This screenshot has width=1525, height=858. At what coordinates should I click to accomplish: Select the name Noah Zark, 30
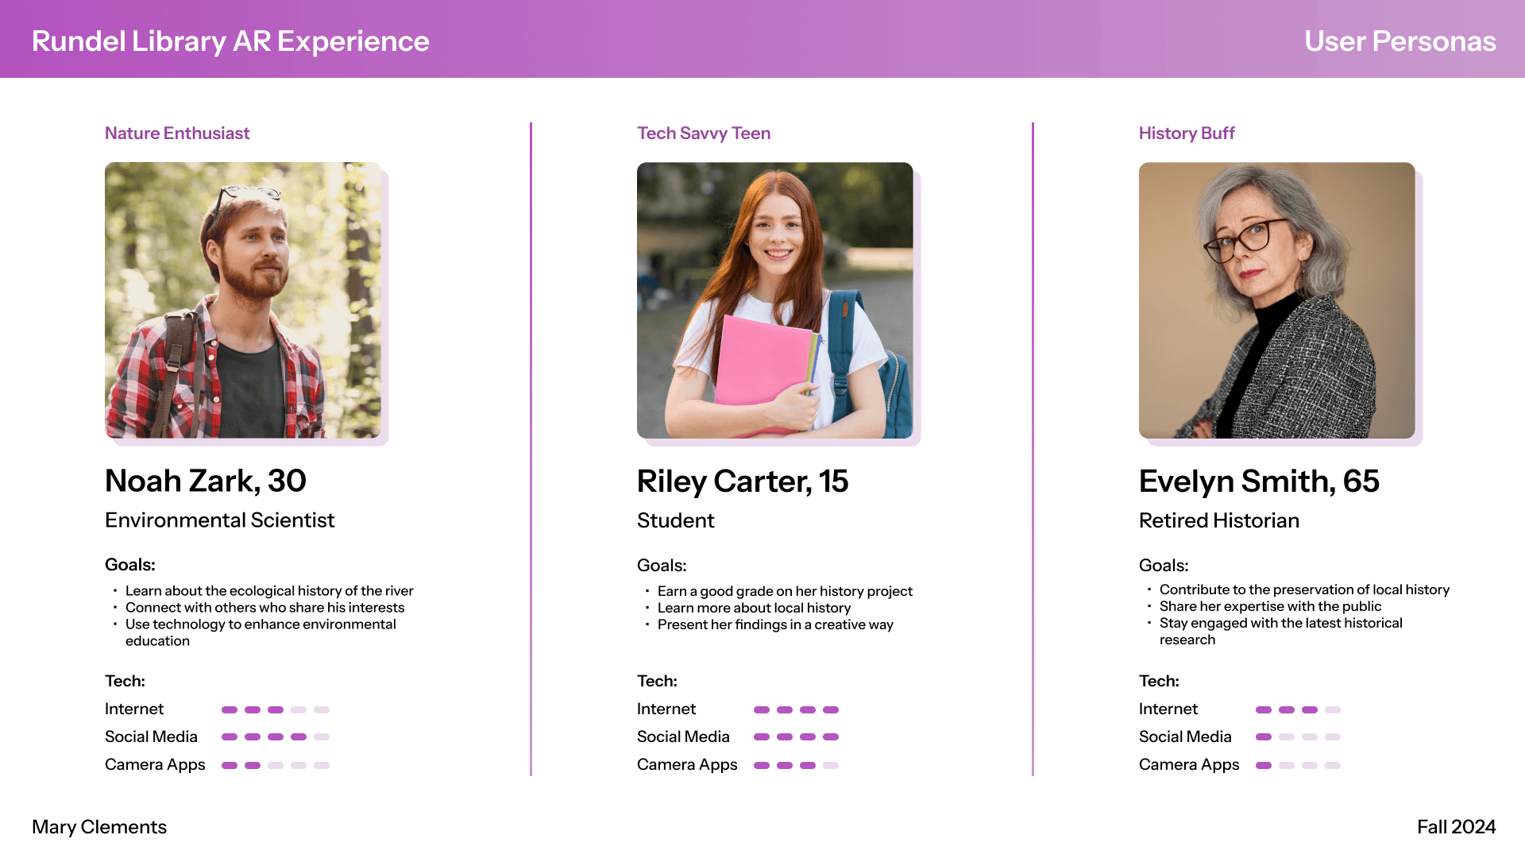206,481
